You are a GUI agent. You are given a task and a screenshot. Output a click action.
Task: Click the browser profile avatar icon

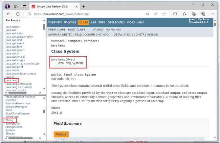pyautogui.click(x=7, y=7)
